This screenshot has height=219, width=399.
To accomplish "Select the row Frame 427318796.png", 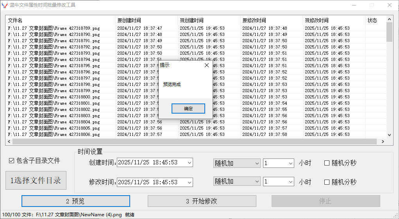I will [x=196, y=72].
